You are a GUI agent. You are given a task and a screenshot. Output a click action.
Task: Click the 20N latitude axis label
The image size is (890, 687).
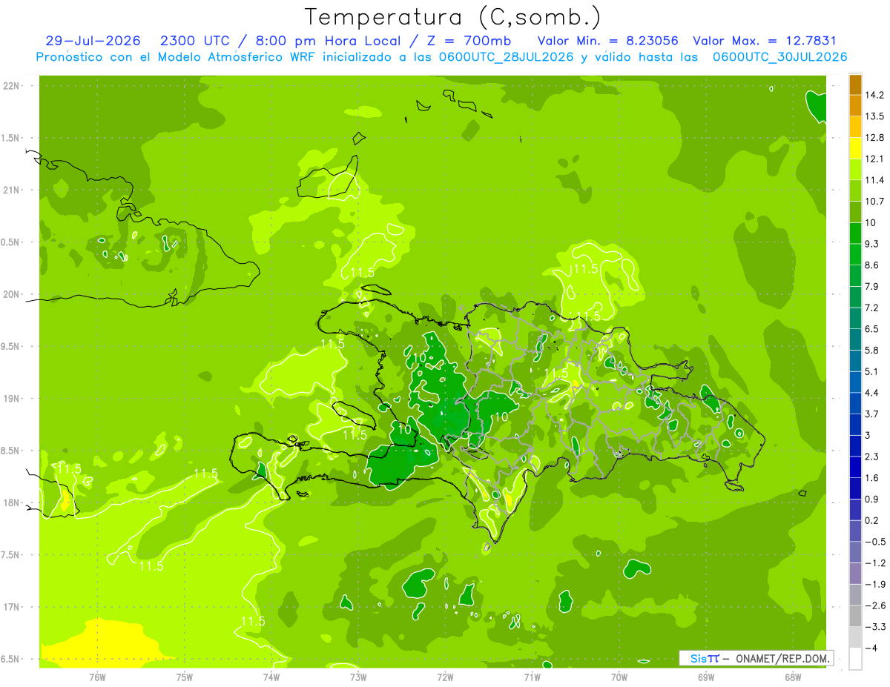tap(12, 294)
